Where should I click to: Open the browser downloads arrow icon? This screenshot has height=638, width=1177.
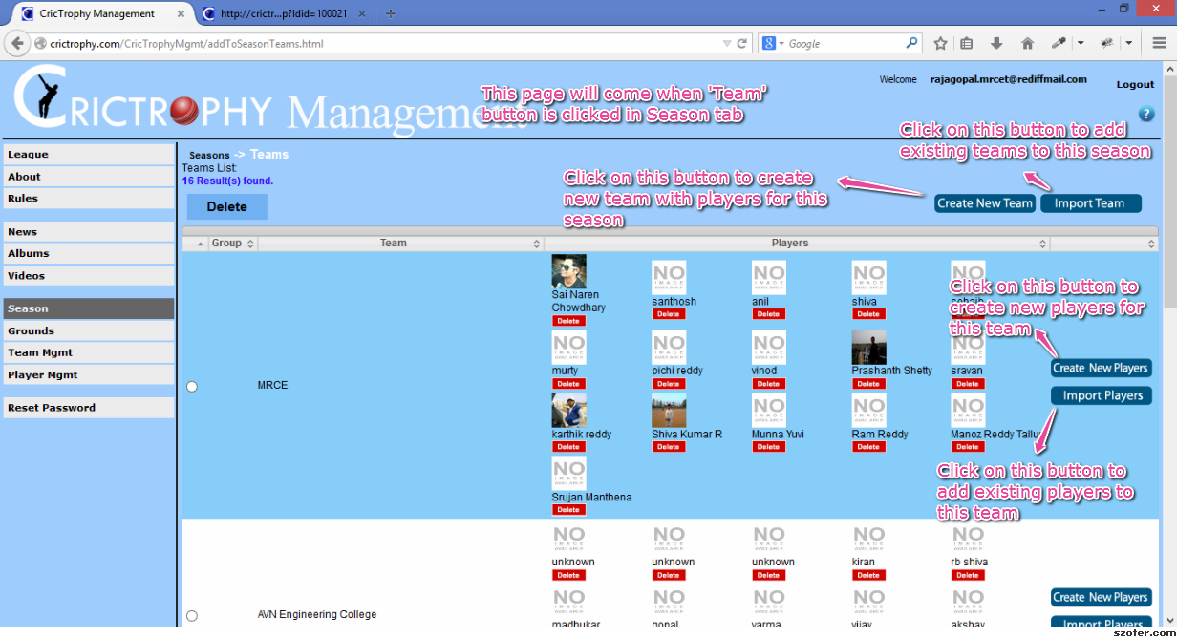point(996,44)
